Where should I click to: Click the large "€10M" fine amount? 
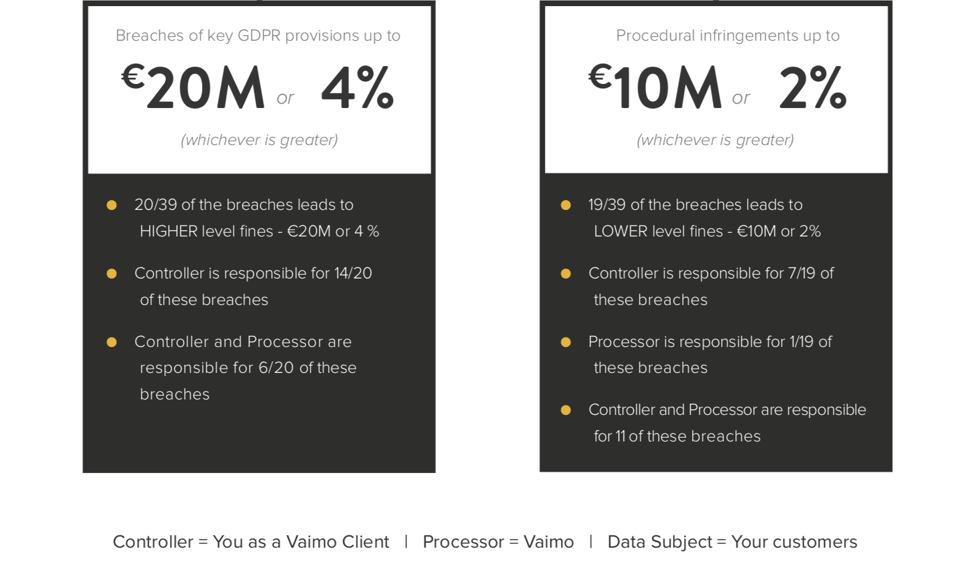coord(655,88)
